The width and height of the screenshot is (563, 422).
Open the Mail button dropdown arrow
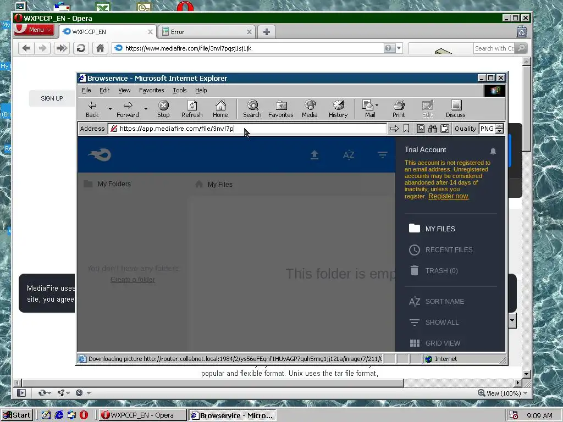tap(377, 105)
